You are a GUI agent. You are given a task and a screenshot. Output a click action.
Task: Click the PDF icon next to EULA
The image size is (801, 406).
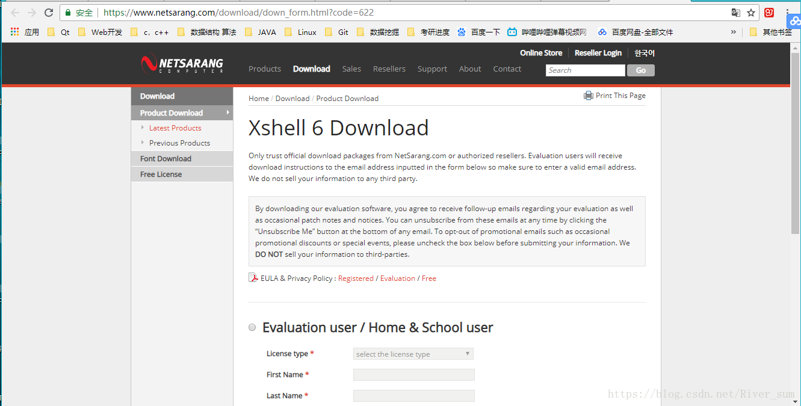pyautogui.click(x=253, y=278)
